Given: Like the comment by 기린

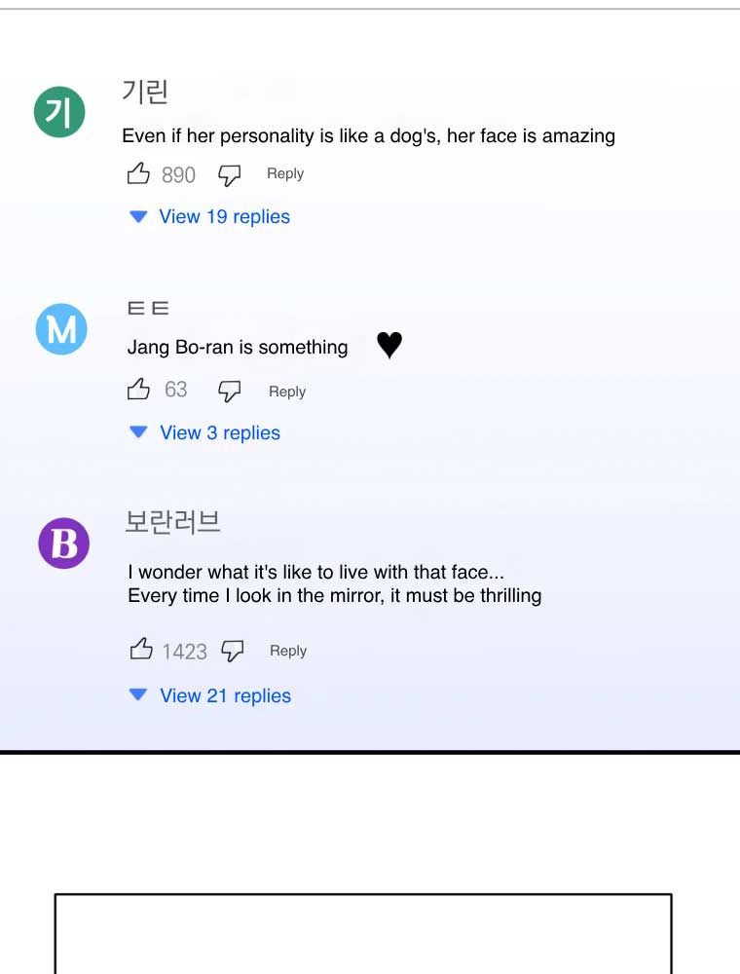Looking at the screenshot, I should 138,174.
